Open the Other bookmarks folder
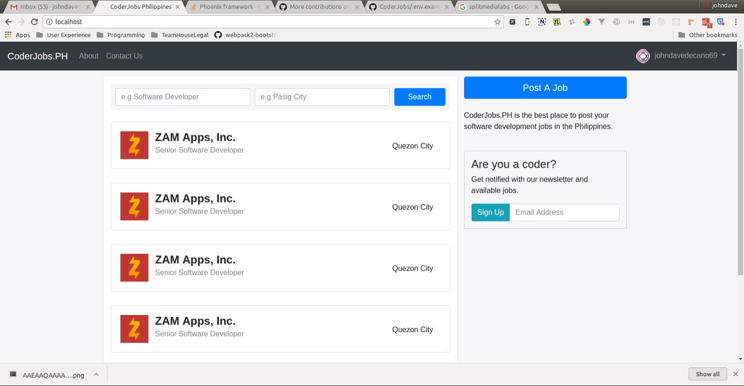 click(x=708, y=35)
